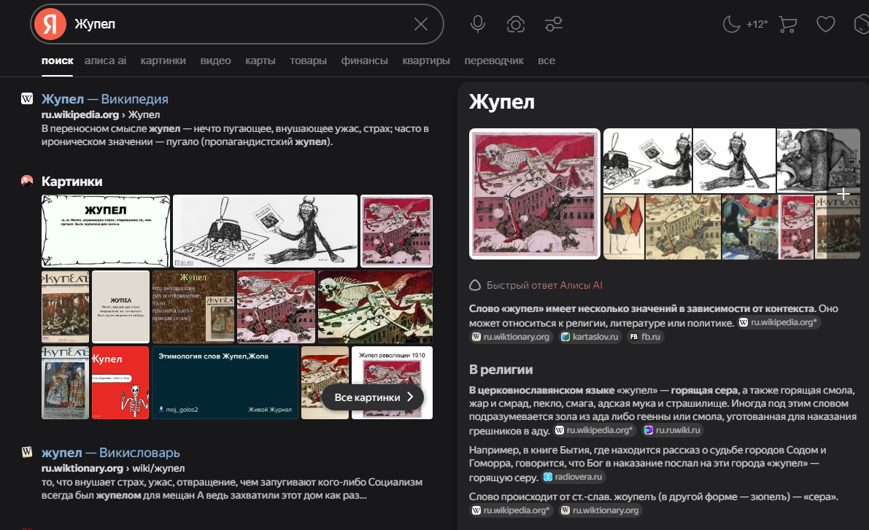
Task: Open favorites heart icon
Action: tap(825, 24)
